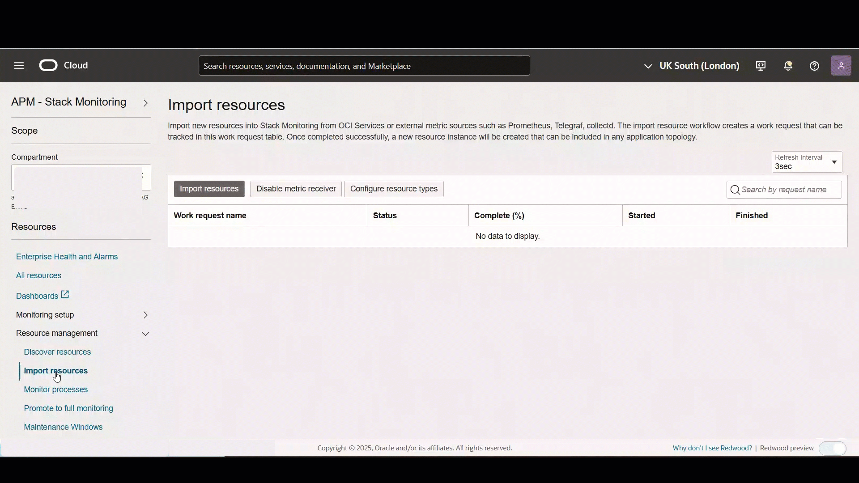Screen dimensions: 859x483
Task: Expand the Monitoring setup section
Action: click(145, 315)
